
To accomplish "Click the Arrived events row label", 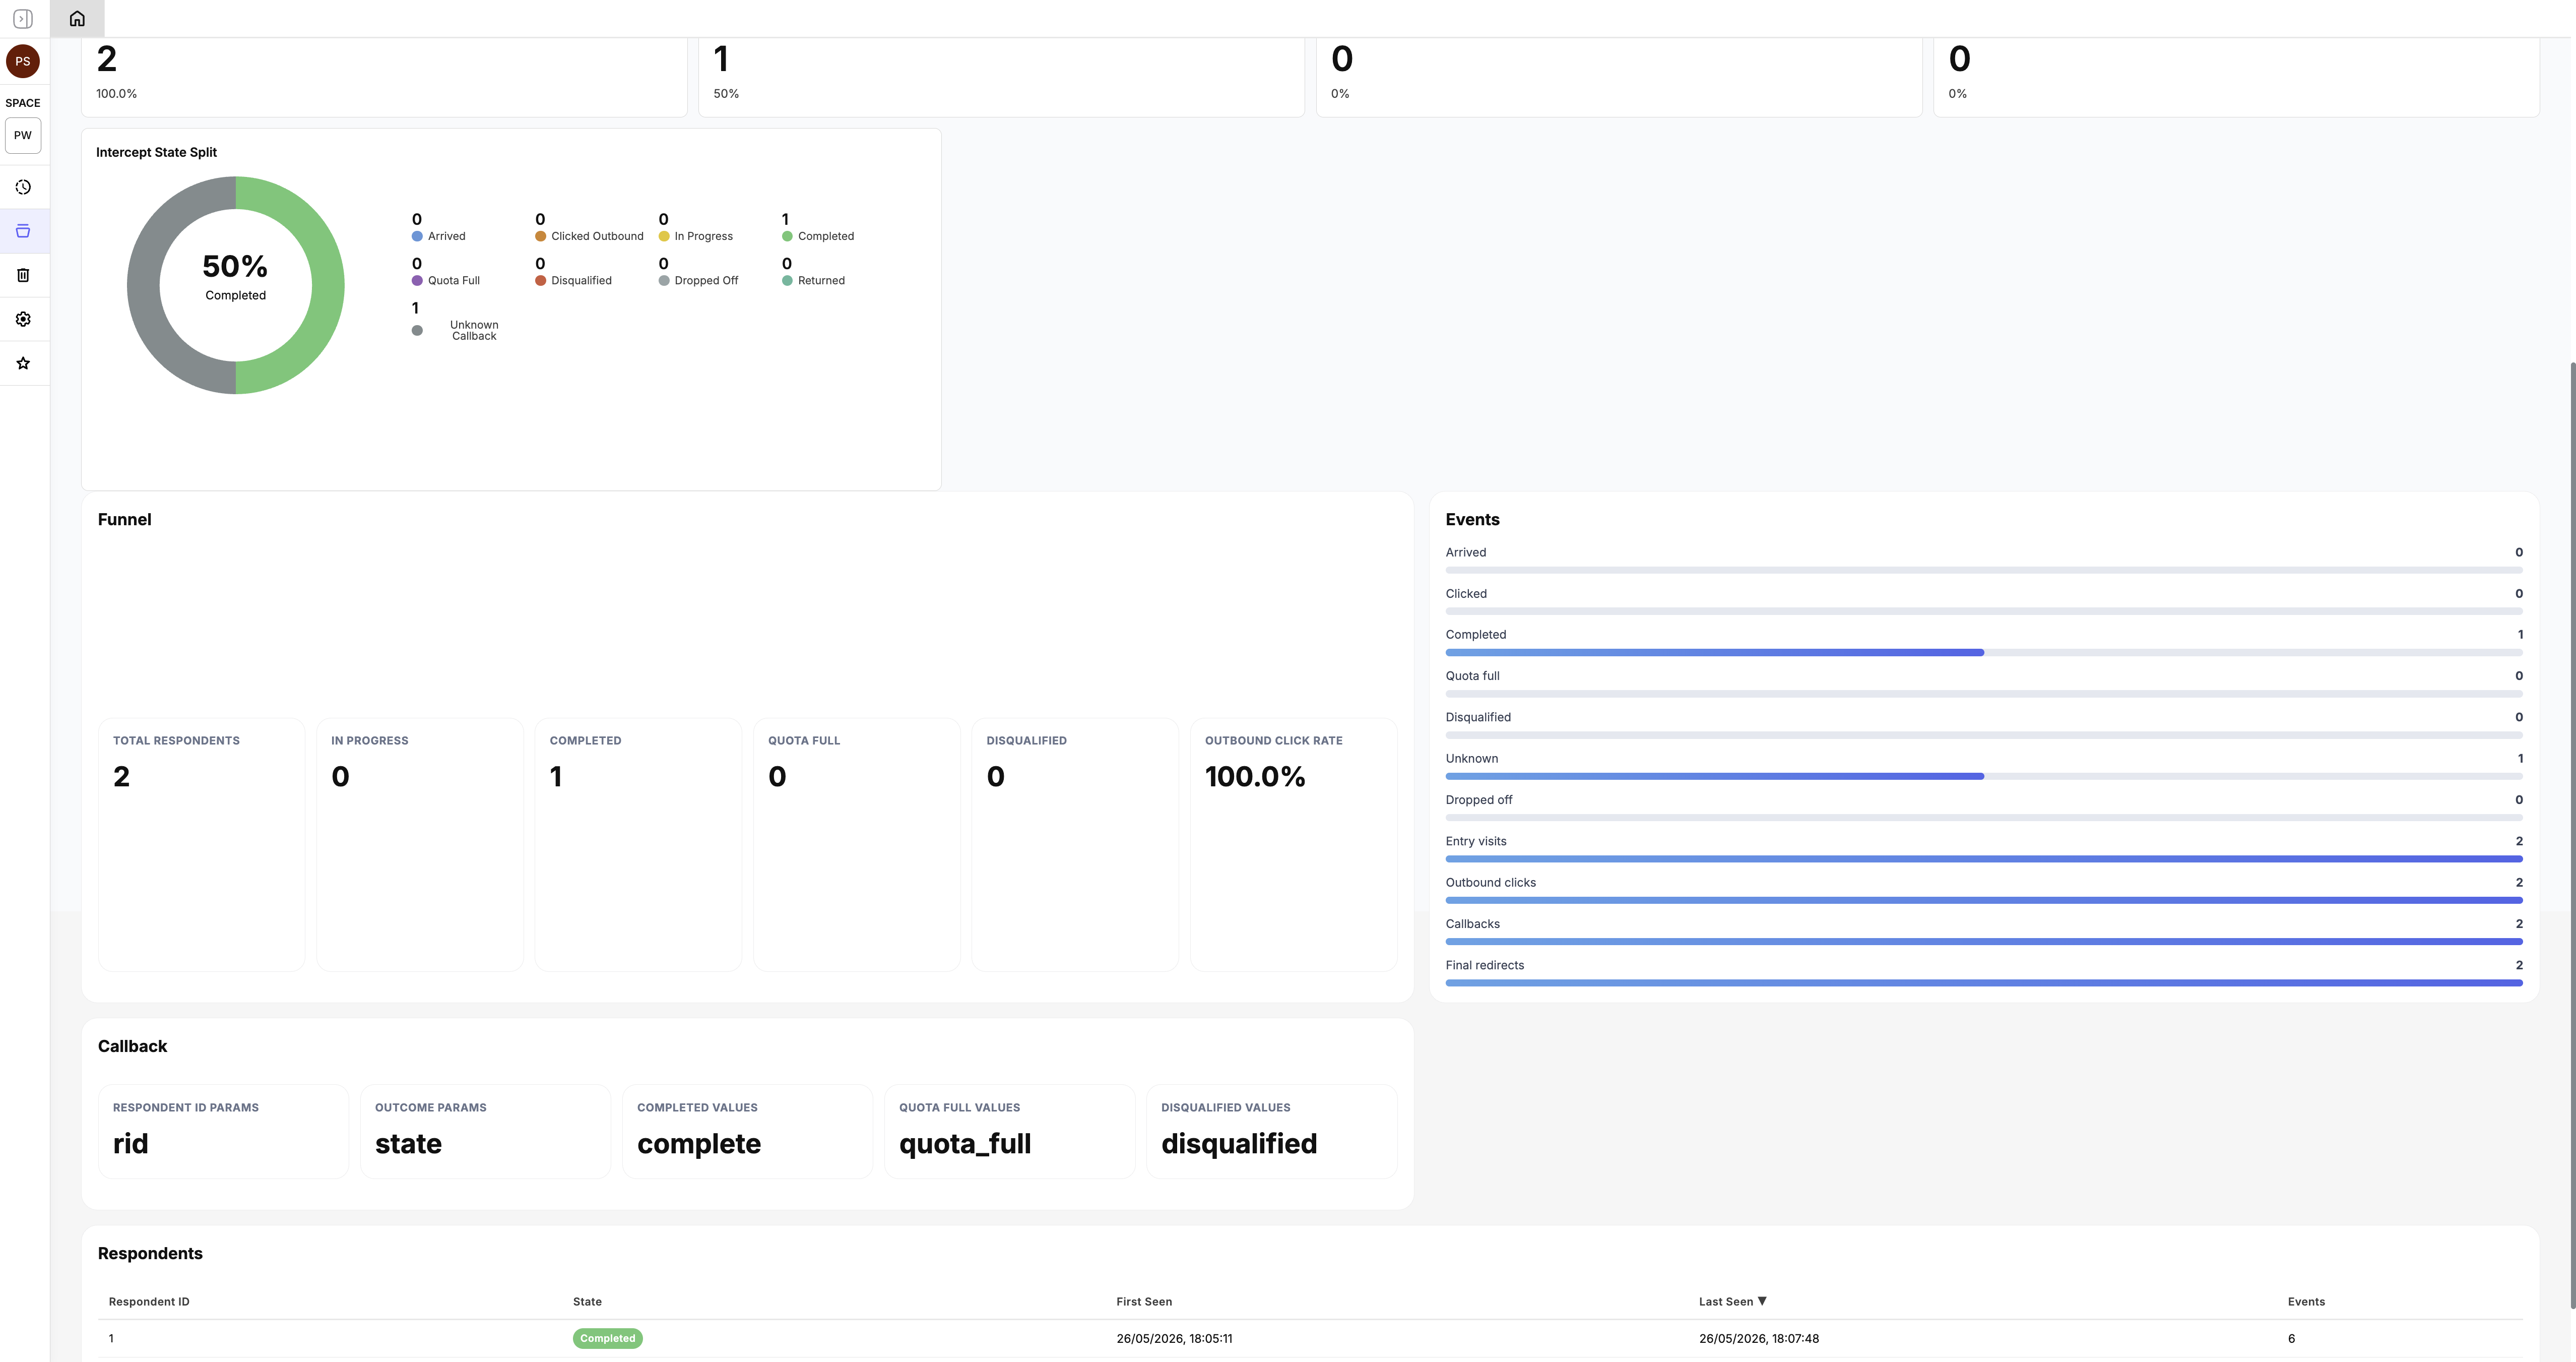I will [1465, 552].
